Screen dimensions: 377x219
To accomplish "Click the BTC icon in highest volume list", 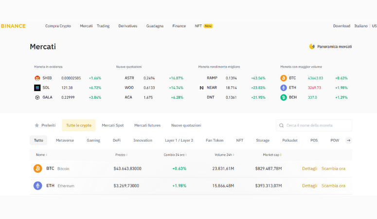I will (284, 78).
